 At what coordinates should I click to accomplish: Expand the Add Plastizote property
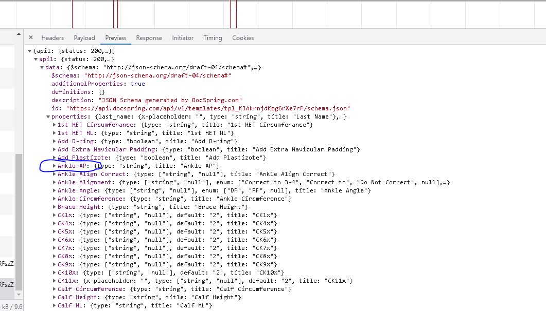tap(54, 158)
